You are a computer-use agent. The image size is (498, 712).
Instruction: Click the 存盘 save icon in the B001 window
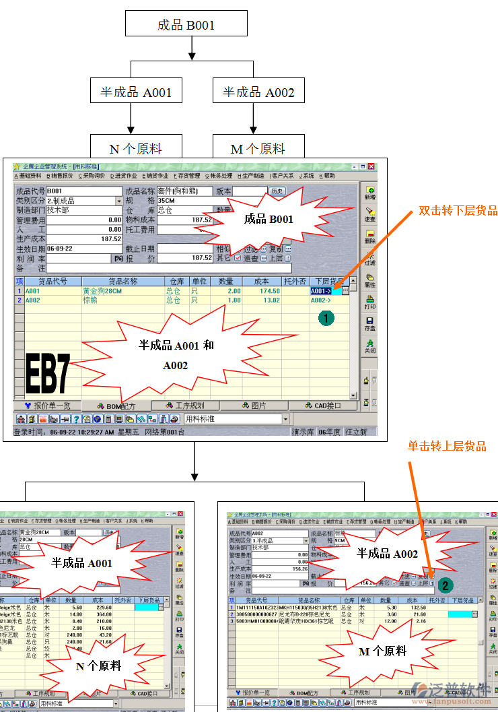click(x=369, y=323)
